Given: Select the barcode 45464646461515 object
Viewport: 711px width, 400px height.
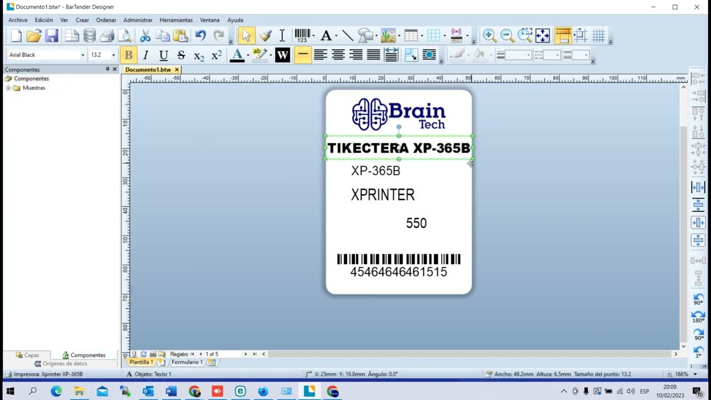Looking at the screenshot, I should [399, 266].
